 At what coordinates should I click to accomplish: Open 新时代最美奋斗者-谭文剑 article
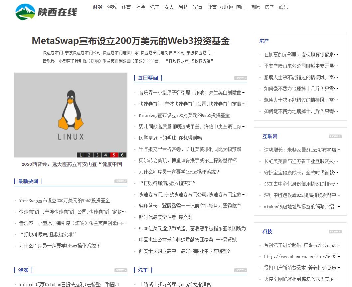pyautogui.click(x=165, y=217)
